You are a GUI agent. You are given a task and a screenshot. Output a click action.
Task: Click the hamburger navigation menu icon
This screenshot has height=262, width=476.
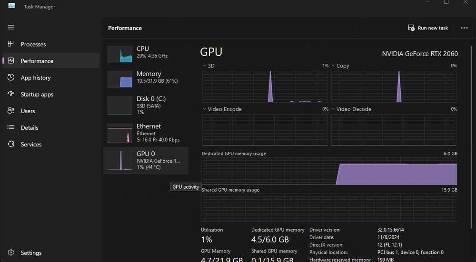[x=11, y=28]
